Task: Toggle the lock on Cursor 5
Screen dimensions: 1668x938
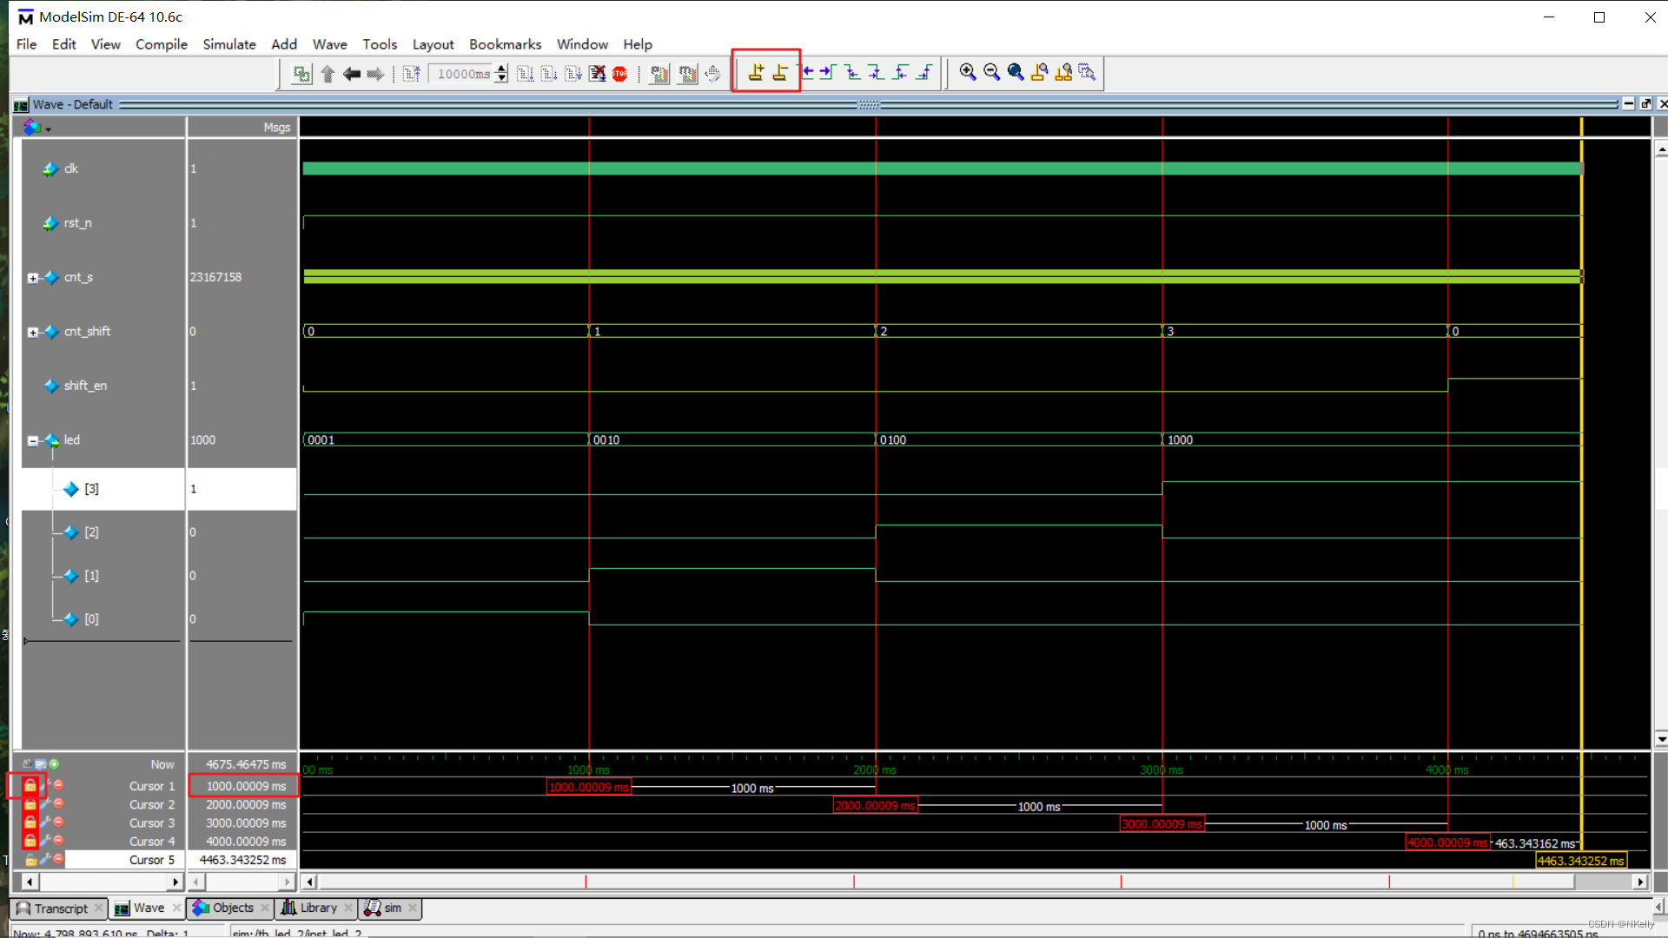Action: click(x=30, y=860)
